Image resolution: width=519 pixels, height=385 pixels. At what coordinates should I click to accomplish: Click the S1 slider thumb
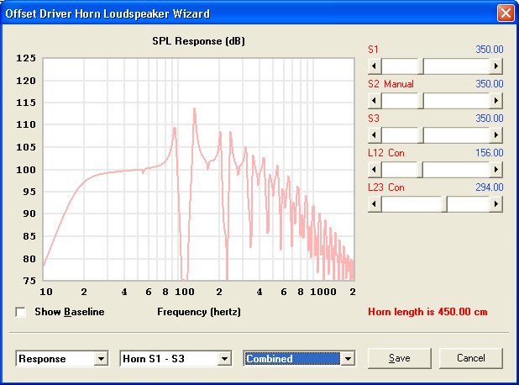pos(421,66)
